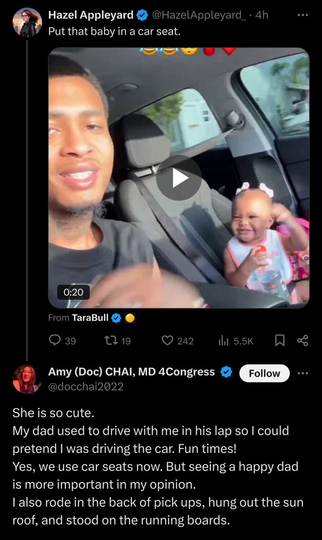Click TaraBull's gold affiliate badge
Viewport: 322px width, 540px height.
coord(130,318)
